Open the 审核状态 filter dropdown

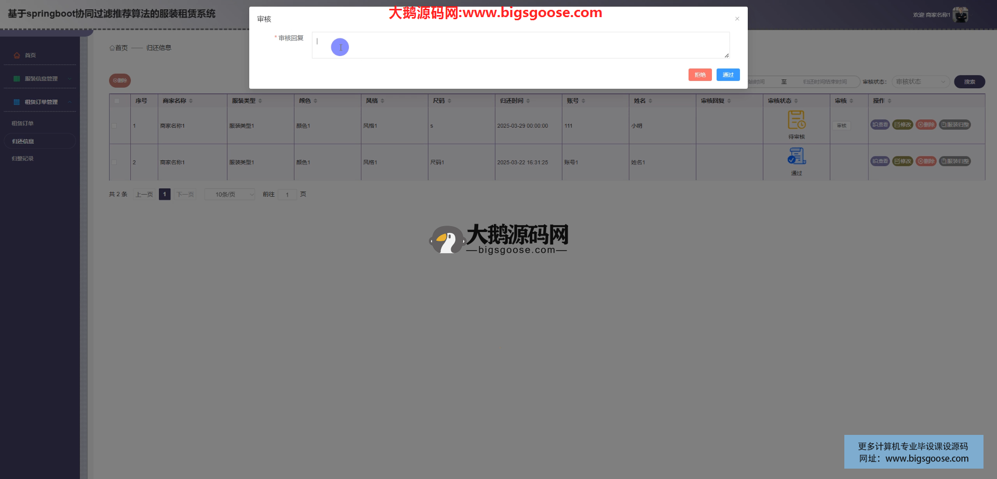[x=920, y=81]
